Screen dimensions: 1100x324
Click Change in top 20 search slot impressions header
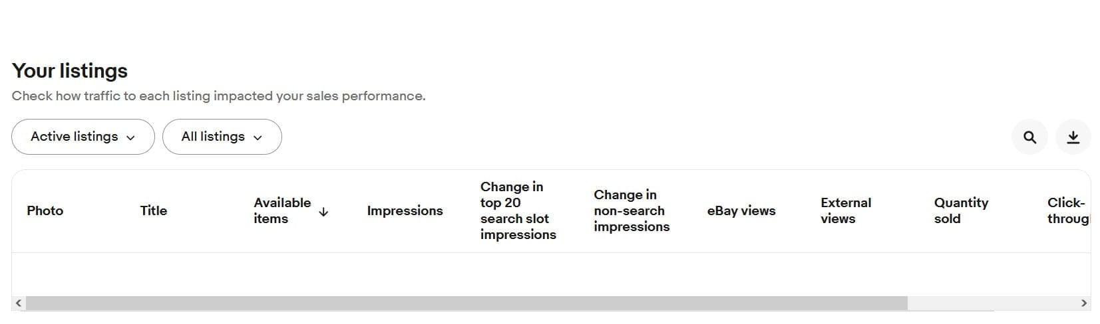click(518, 210)
